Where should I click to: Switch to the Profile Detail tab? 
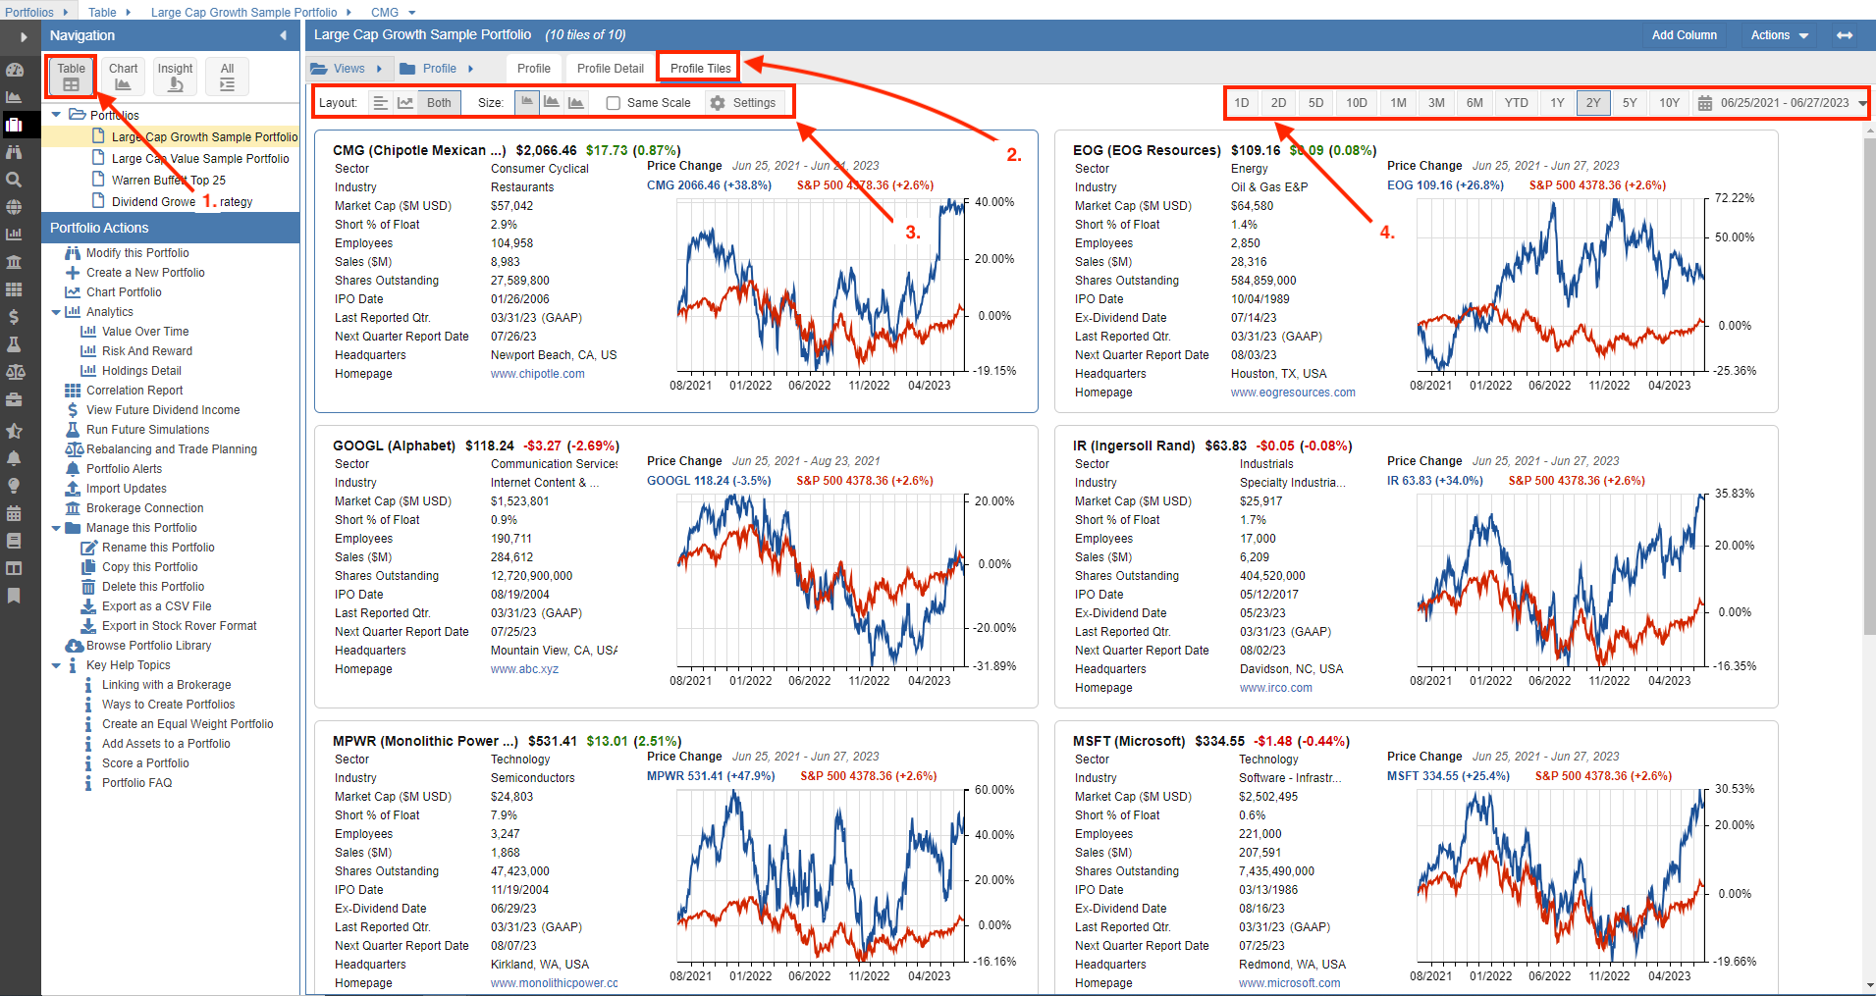tap(611, 69)
